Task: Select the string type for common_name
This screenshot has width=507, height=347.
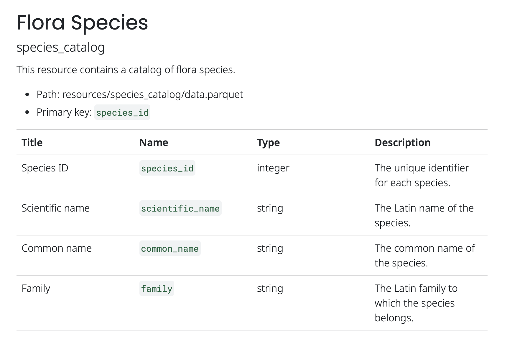Action: (270, 248)
